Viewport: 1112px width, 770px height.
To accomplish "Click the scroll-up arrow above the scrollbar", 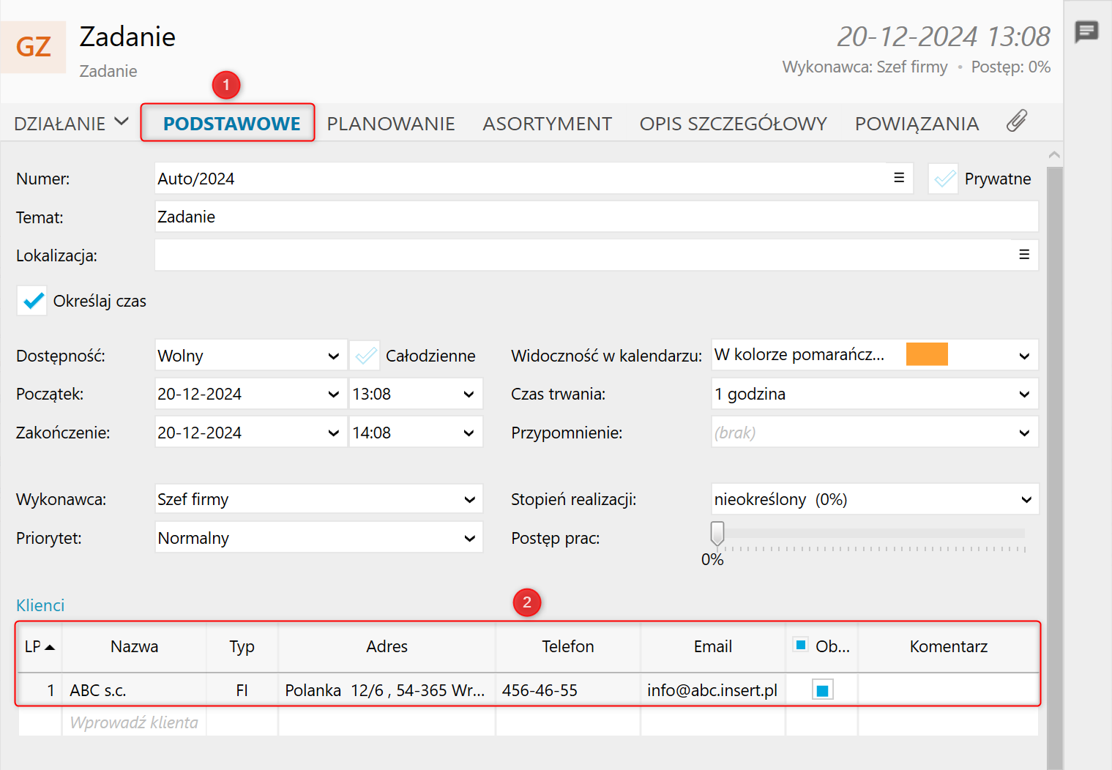I will pyautogui.click(x=1054, y=154).
